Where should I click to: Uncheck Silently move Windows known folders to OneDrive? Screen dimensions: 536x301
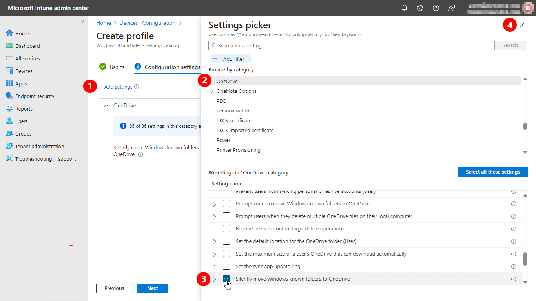pos(226,279)
